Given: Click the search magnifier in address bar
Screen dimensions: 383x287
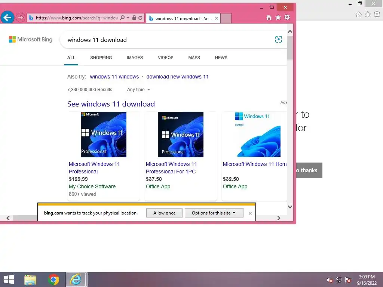Looking at the screenshot, I should pyautogui.click(x=122, y=18).
